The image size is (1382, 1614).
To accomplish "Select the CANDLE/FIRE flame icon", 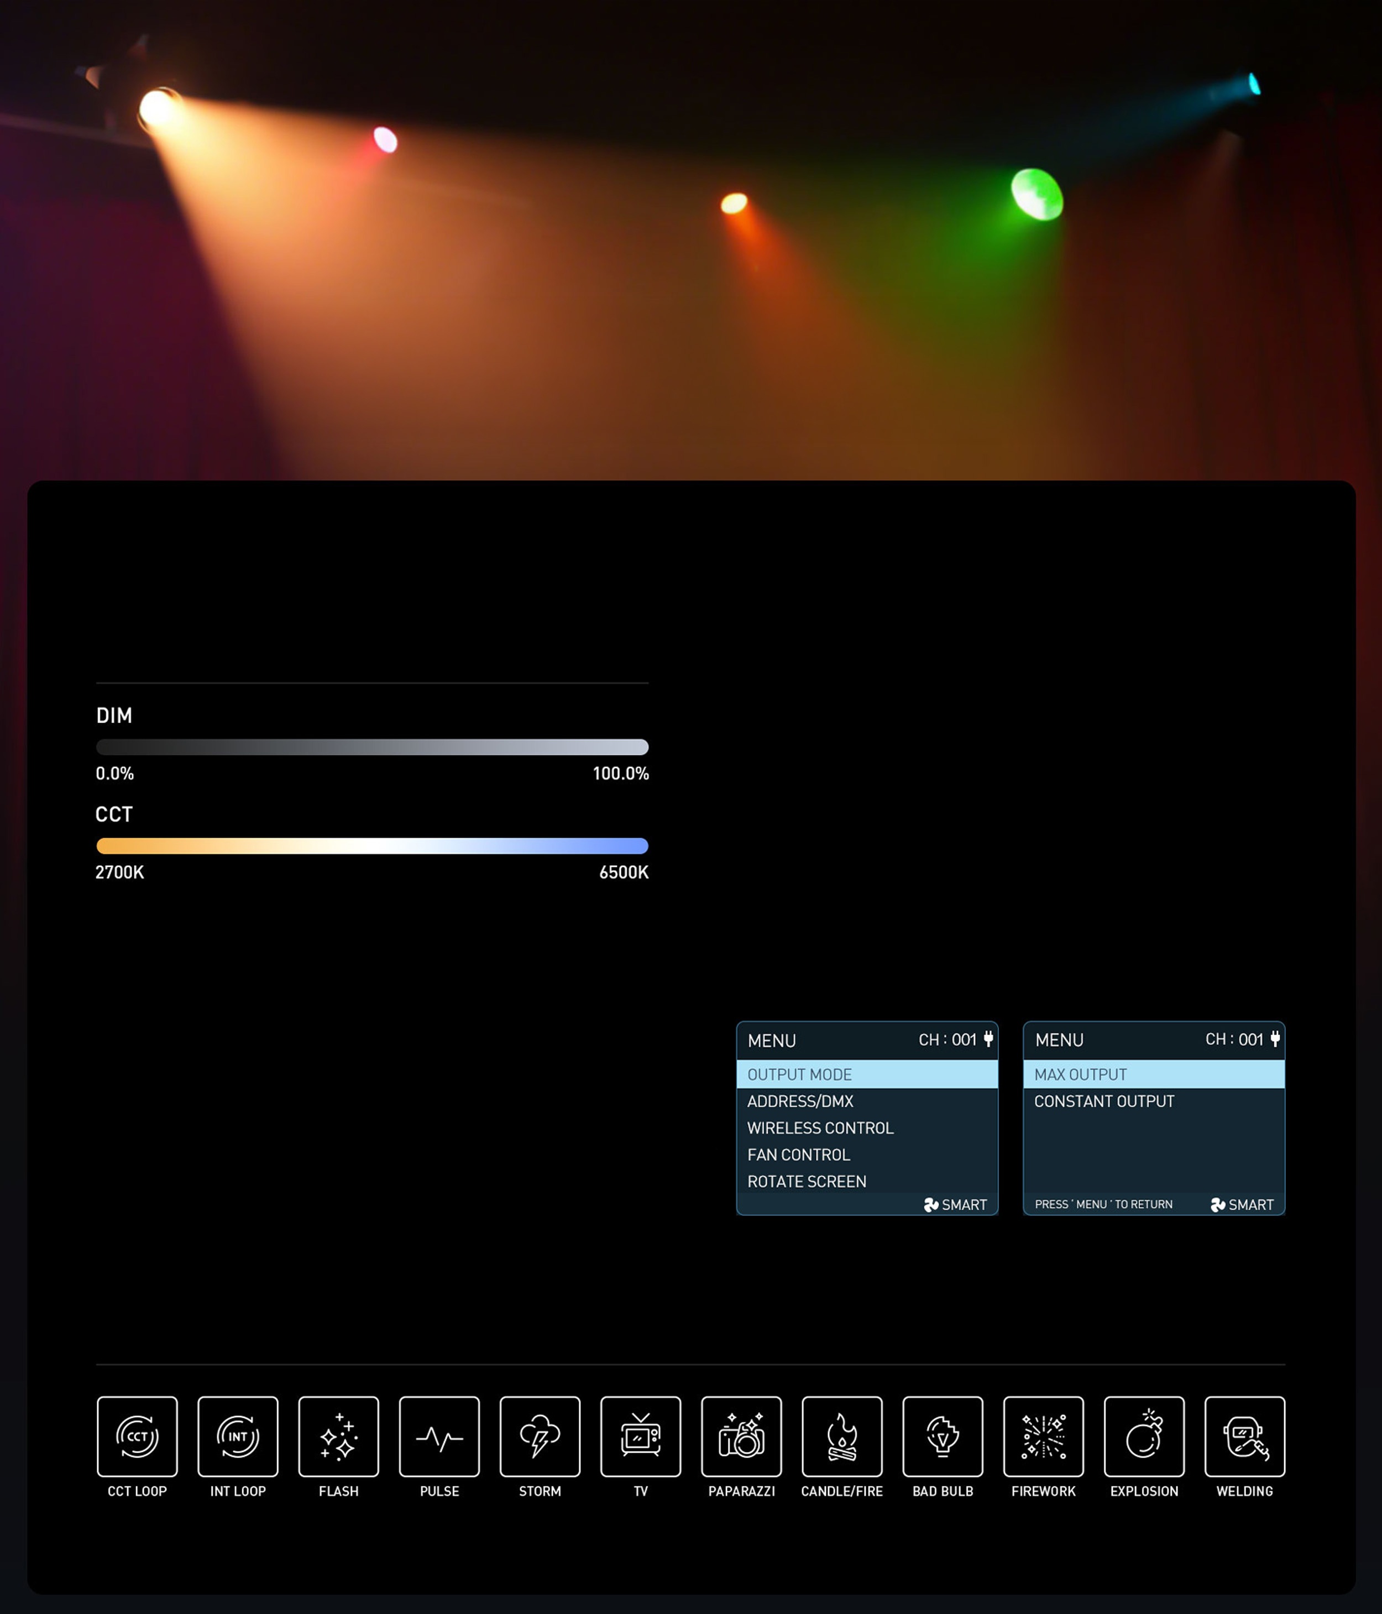I will 842,1437.
